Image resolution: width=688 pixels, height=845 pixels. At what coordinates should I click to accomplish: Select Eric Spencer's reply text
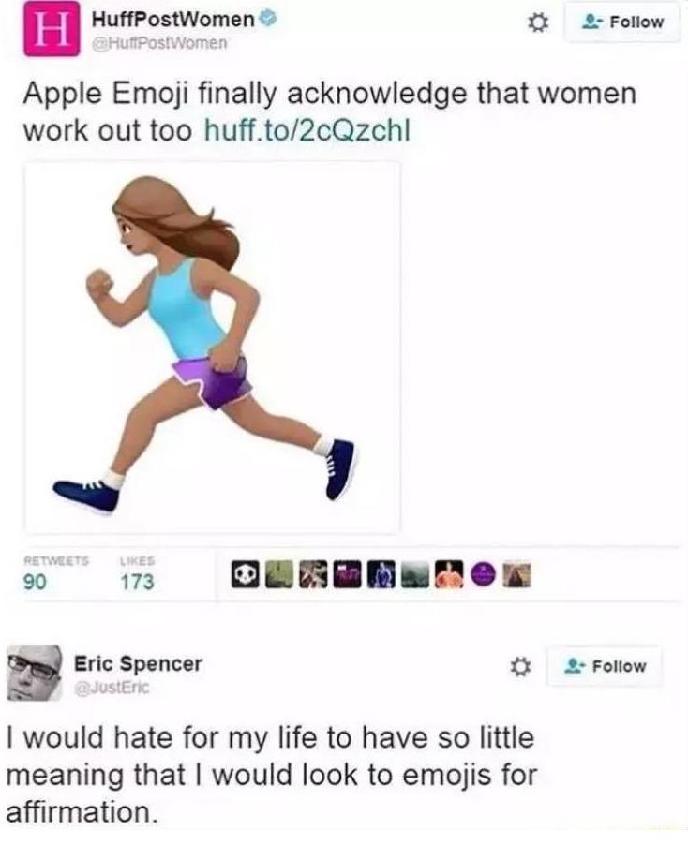(272, 775)
